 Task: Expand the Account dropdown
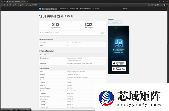point(125,9)
